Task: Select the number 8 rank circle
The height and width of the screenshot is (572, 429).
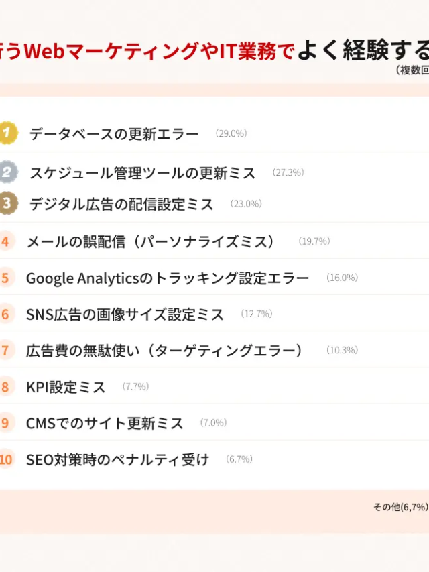Action: [5, 386]
